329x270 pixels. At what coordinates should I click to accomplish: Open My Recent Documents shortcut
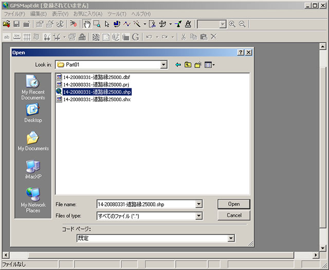pyautogui.click(x=33, y=88)
